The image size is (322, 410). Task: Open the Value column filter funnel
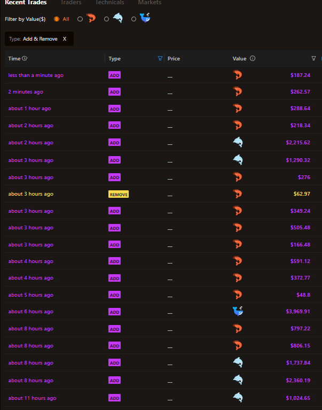[x=313, y=58]
